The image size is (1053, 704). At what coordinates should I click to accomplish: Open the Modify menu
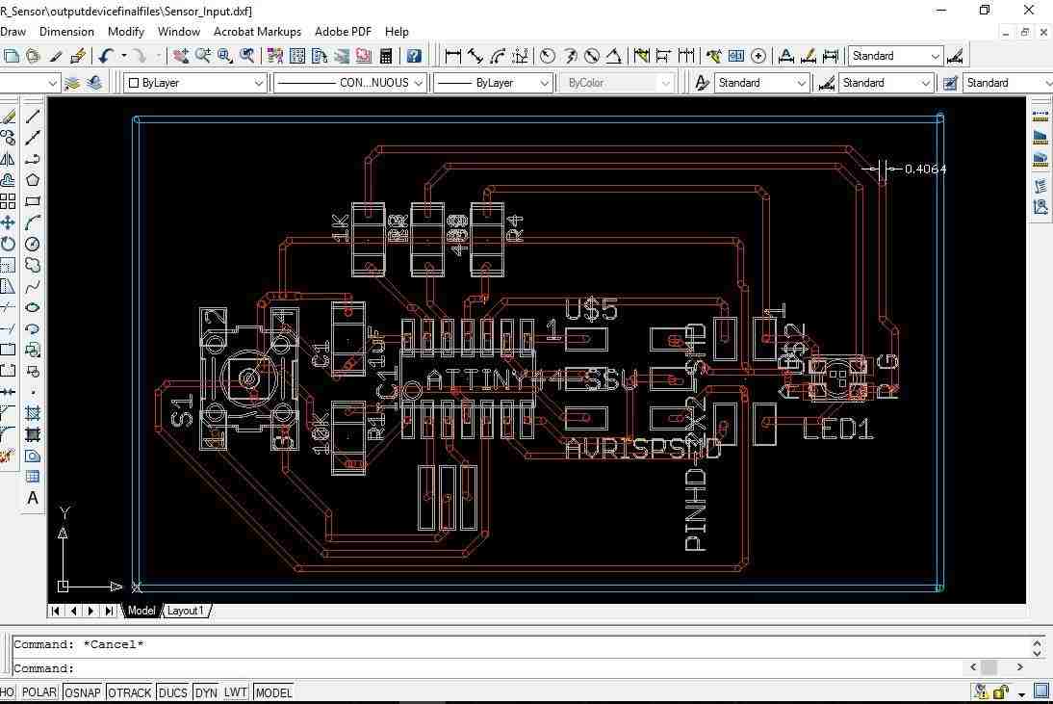coord(125,32)
